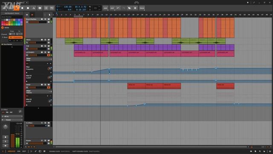Click inspector channel M mute button

(x=6, y=145)
